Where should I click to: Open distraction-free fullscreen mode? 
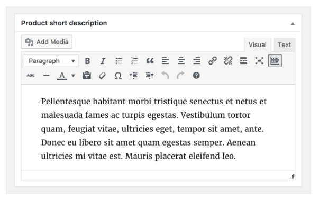click(259, 61)
